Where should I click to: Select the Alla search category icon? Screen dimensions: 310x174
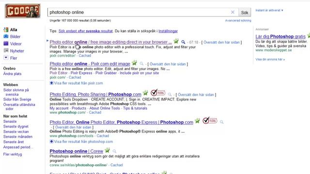[6, 30]
